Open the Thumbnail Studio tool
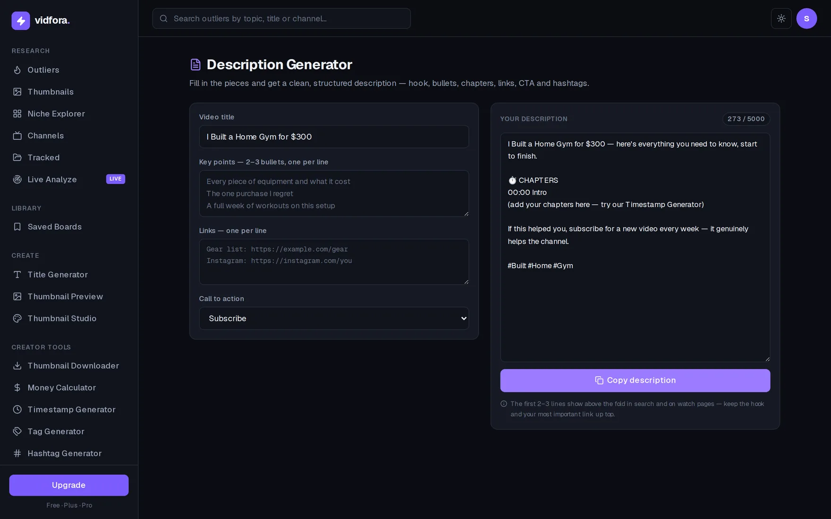831x519 pixels. pos(69,318)
